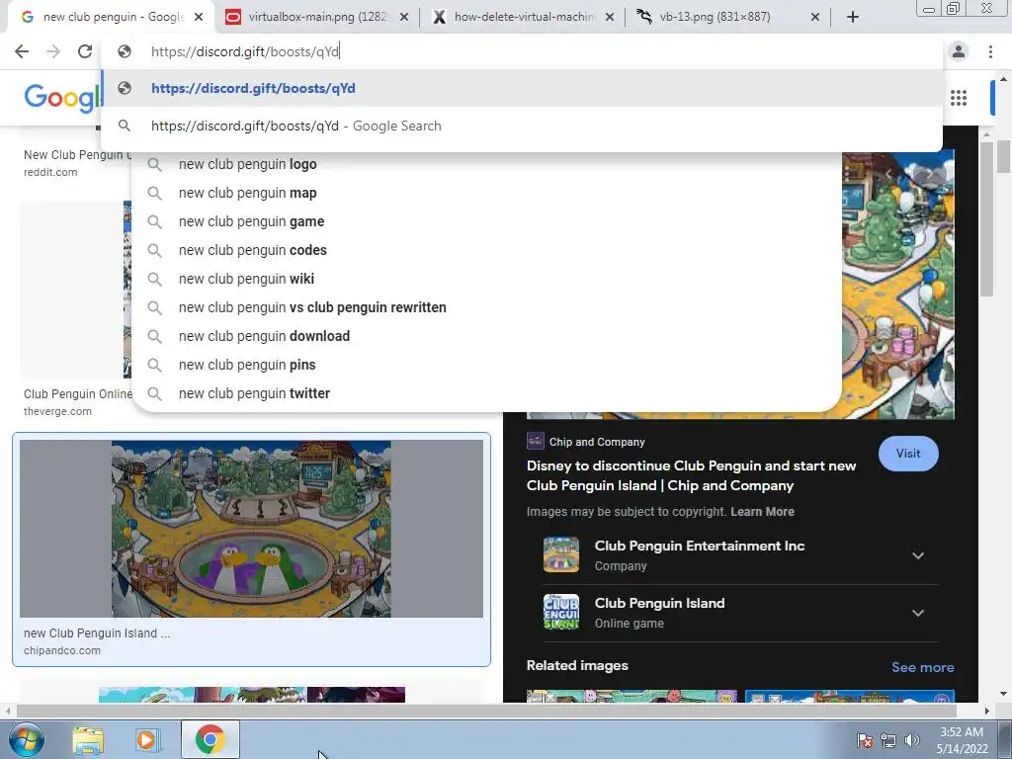Screen dimensions: 1012x759
Task: Open Windows Explorer from the taskbar
Action: point(88,739)
